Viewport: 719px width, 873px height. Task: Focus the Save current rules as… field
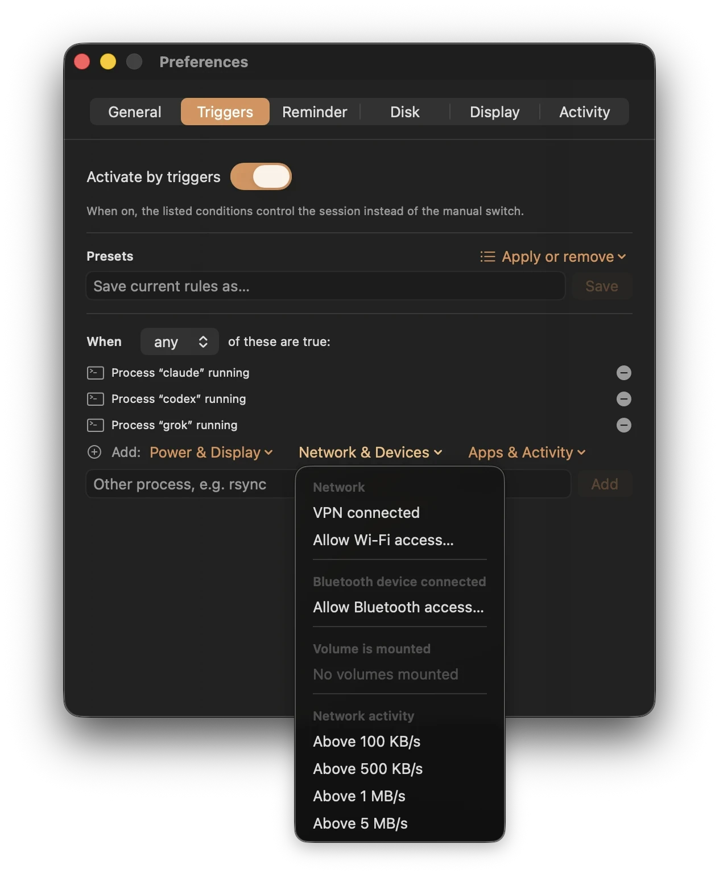pyautogui.click(x=325, y=286)
